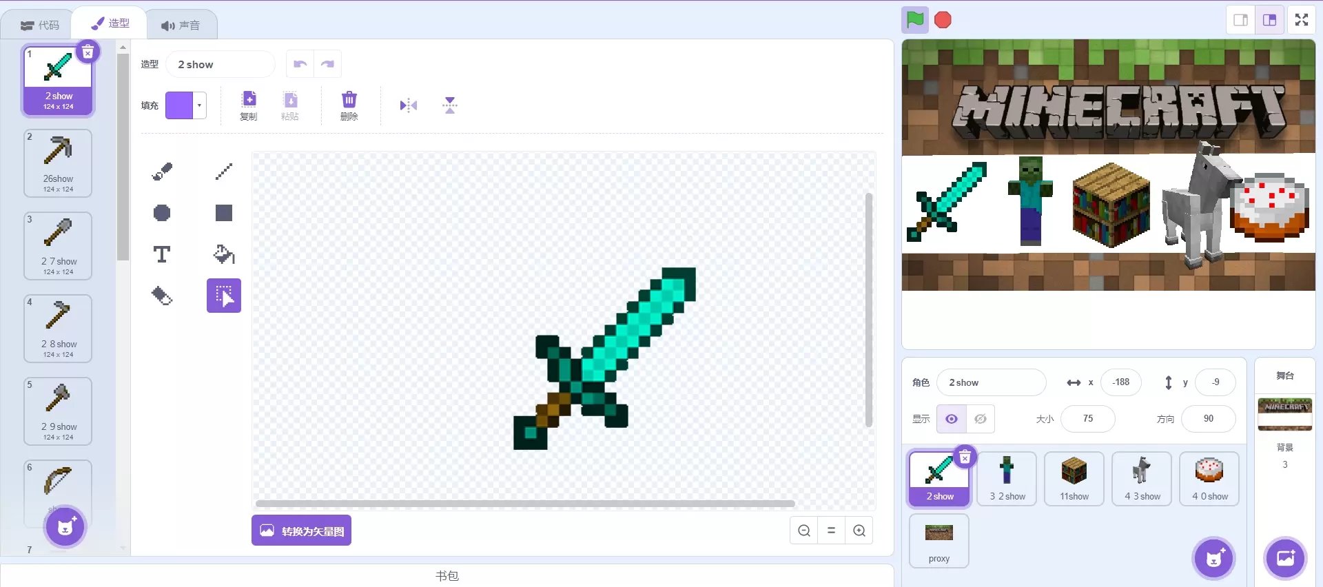The width and height of the screenshot is (1323, 587).
Task: Open the add sprite menu button
Action: 1214,557
